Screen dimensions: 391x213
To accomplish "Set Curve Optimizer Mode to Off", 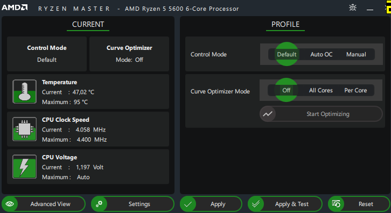I will [287, 90].
